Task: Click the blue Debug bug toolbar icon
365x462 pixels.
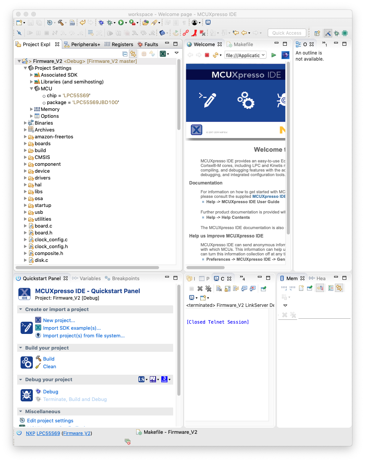Action: (101, 23)
